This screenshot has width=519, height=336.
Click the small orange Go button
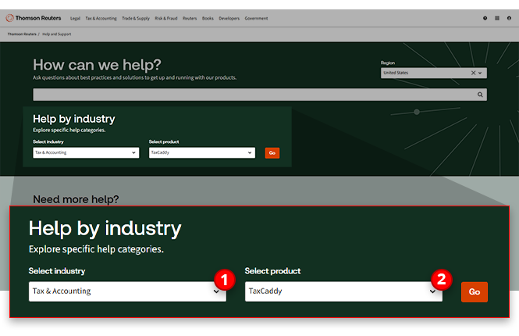272,152
